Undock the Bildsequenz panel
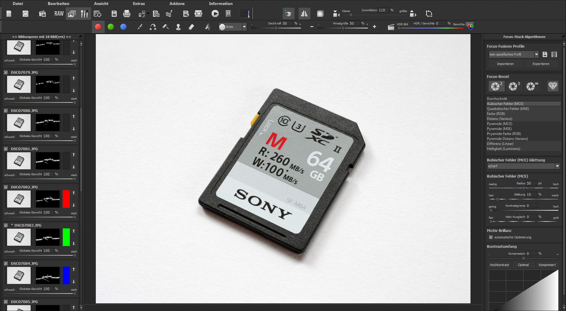Image resolution: width=566 pixels, height=311 pixels. coord(80,37)
